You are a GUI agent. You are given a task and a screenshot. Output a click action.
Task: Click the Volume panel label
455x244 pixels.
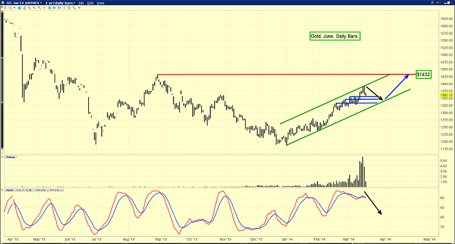pyautogui.click(x=10, y=157)
